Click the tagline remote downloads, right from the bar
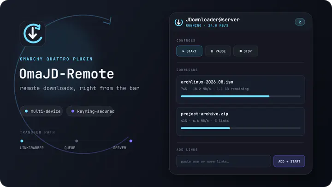 (80, 88)
